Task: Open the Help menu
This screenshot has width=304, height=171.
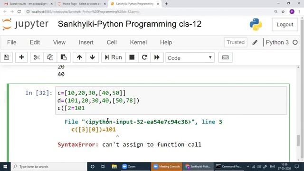Action: (166, 42)
